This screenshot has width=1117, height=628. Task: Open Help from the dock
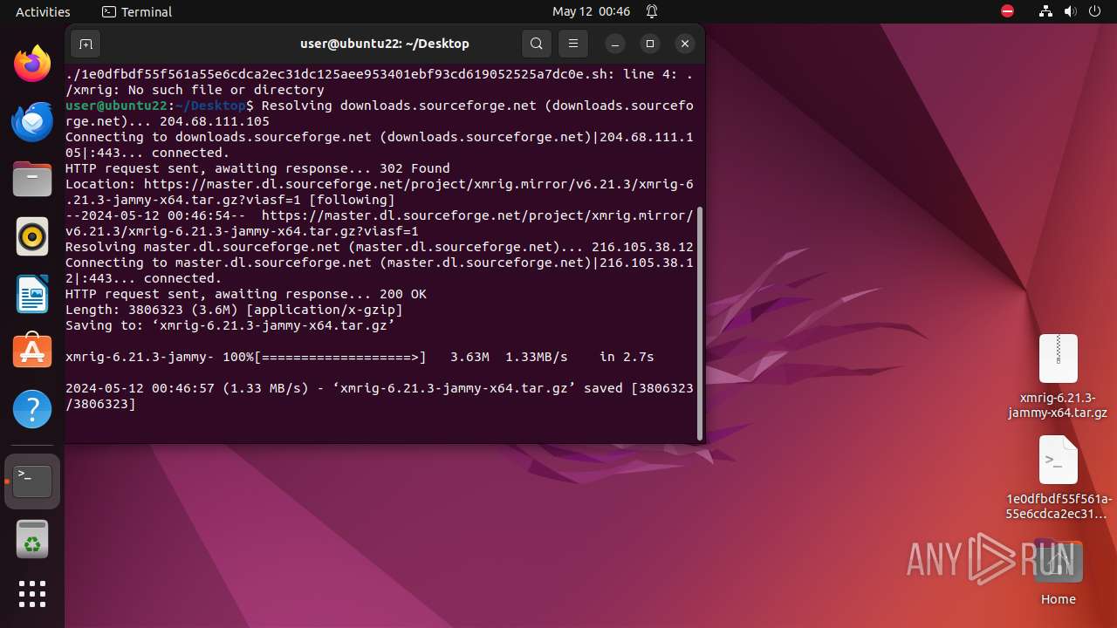(32, 409)
